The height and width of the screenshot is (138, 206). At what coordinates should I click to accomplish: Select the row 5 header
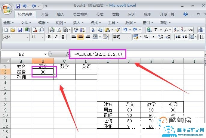pyautogui.click(x=5, y=88)
